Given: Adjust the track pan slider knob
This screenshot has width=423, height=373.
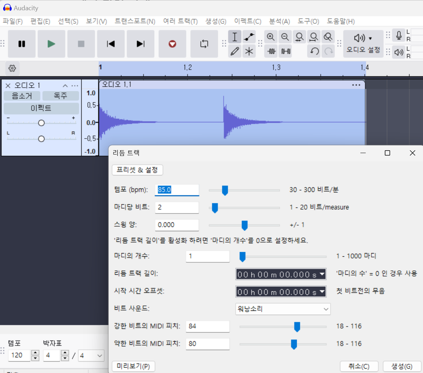Looking at the screenshot, I should point(41,139).
